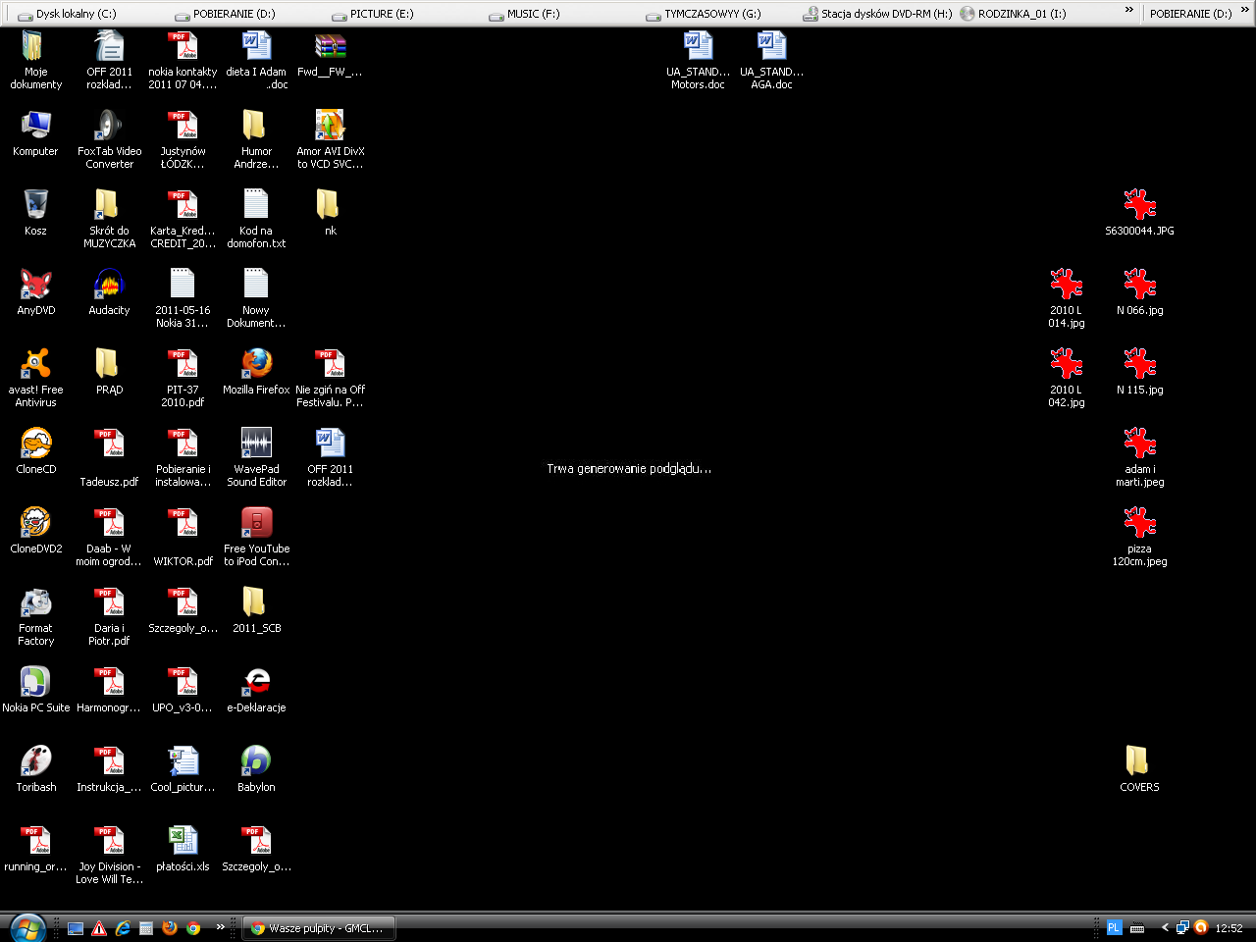Open the Audacity desktop shortcut
The image size is (1256, 942).
click(x=109, y=286)
